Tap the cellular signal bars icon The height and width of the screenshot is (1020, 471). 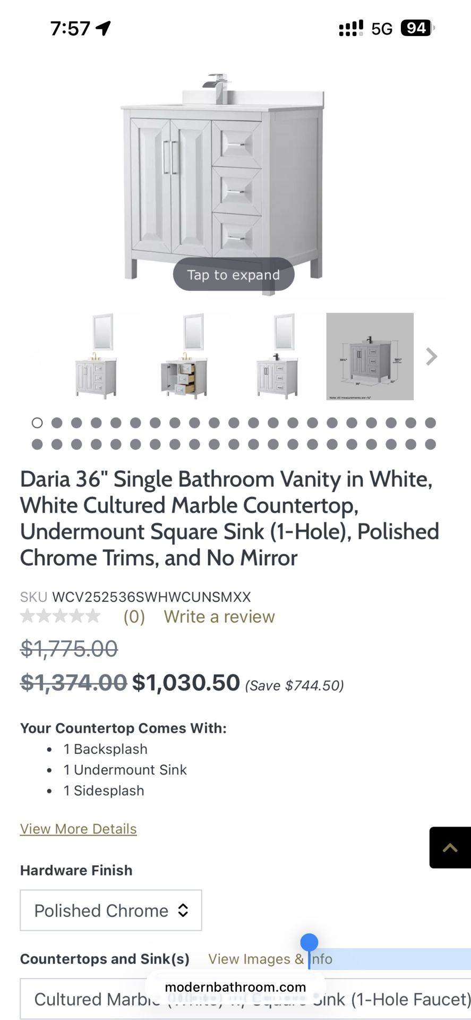coord(351,28)
